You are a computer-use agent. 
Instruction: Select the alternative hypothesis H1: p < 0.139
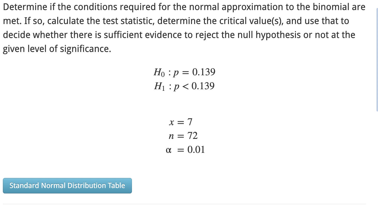click(184, 86)
